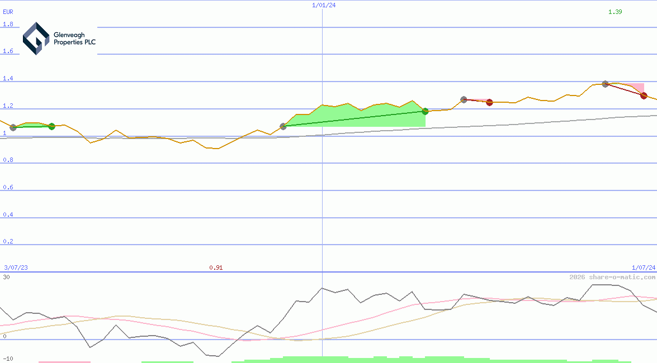The image size is (657, 363).
Task: Click the 3/07/23 start date label
Action: point(16,268)
